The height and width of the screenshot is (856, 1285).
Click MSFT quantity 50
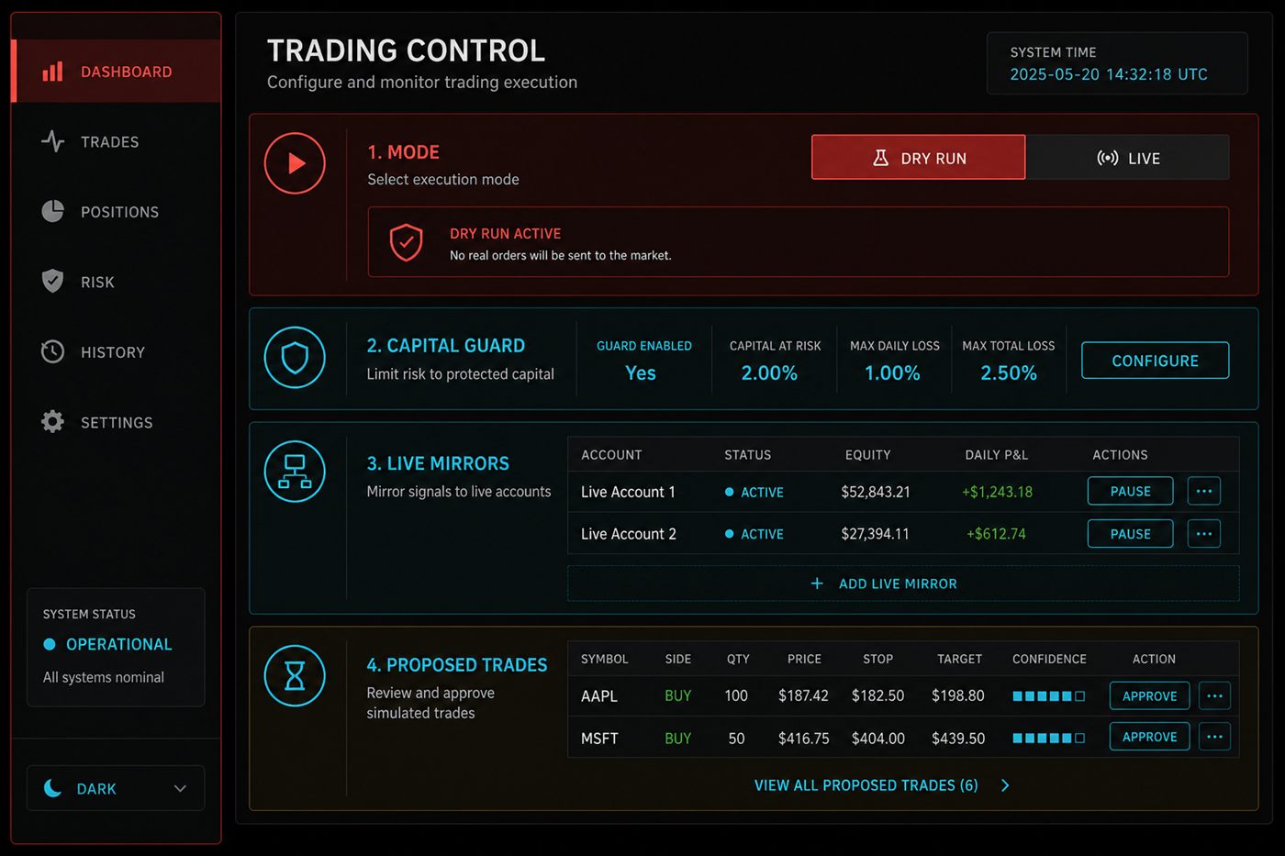point(736,739)
